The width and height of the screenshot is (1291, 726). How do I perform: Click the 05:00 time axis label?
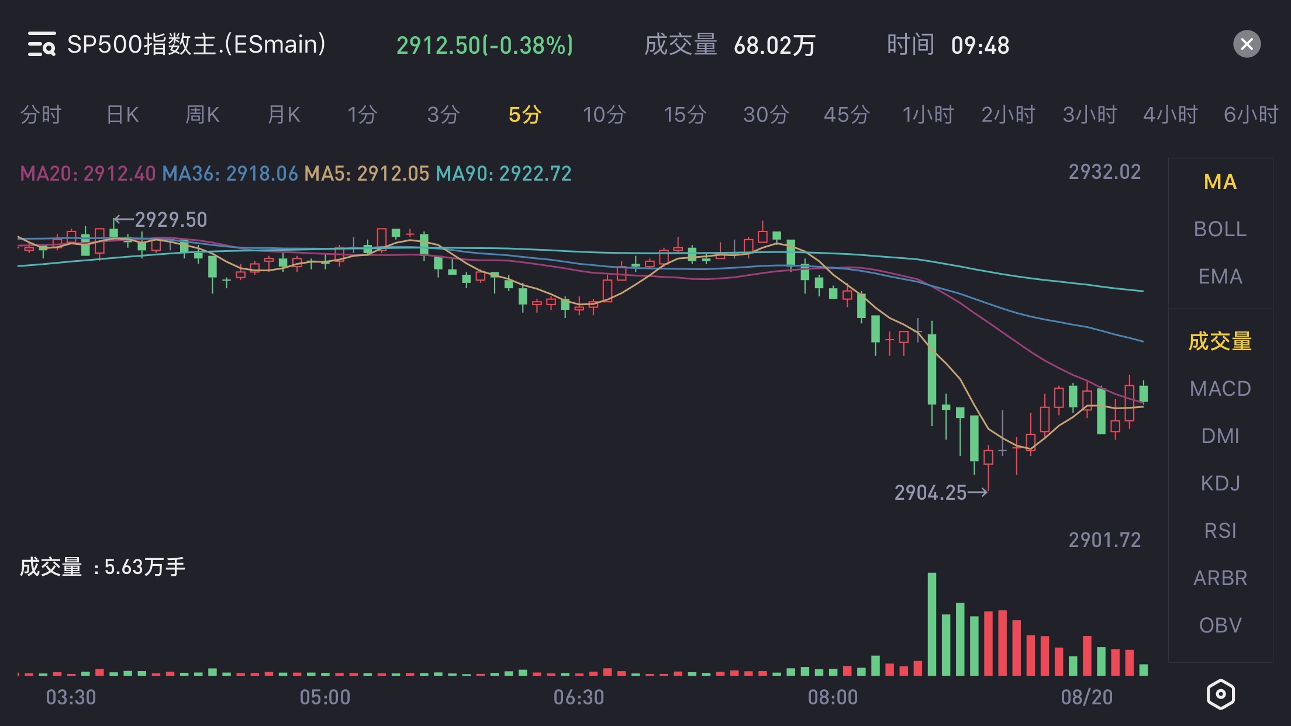(x=325, y=697)
